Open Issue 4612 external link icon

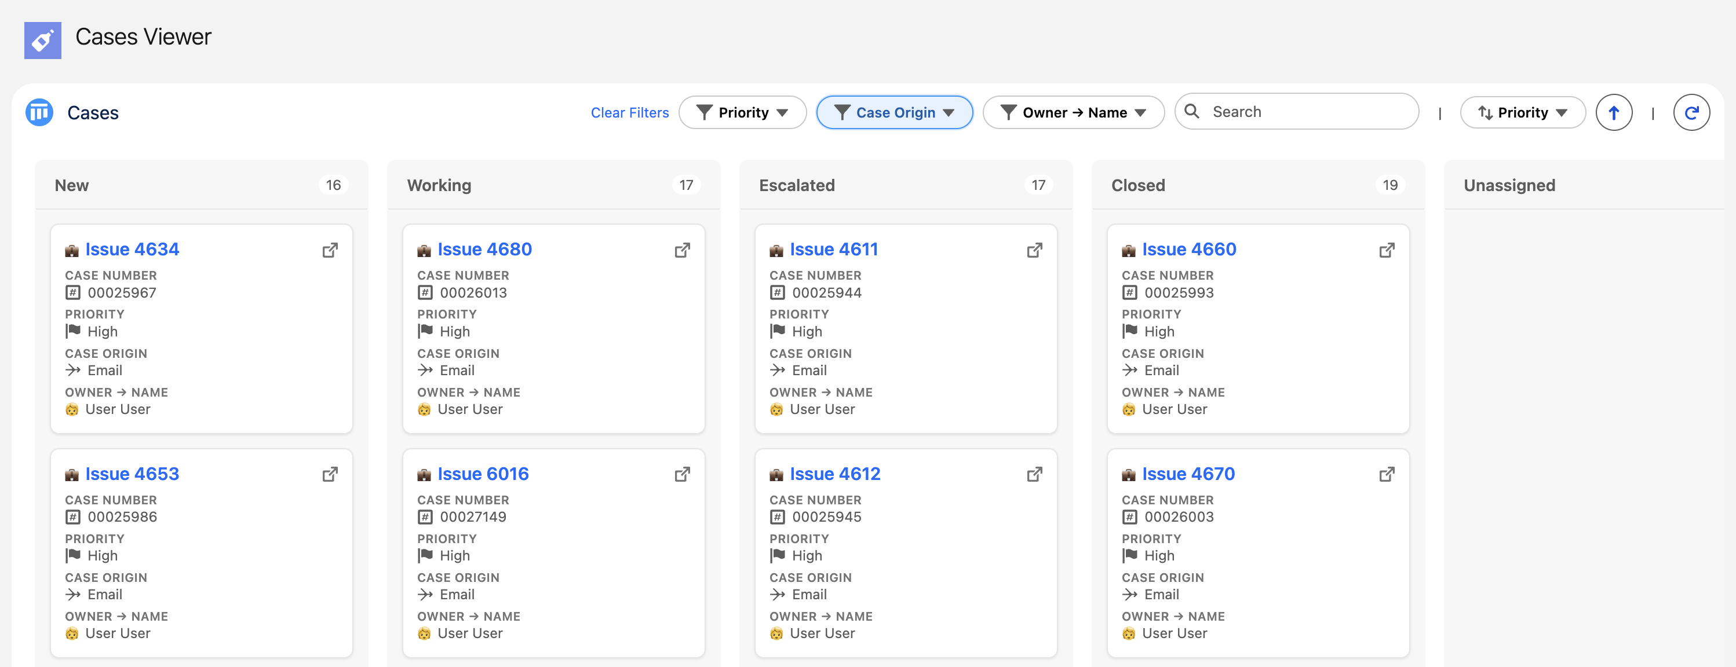click(1035, 475)
